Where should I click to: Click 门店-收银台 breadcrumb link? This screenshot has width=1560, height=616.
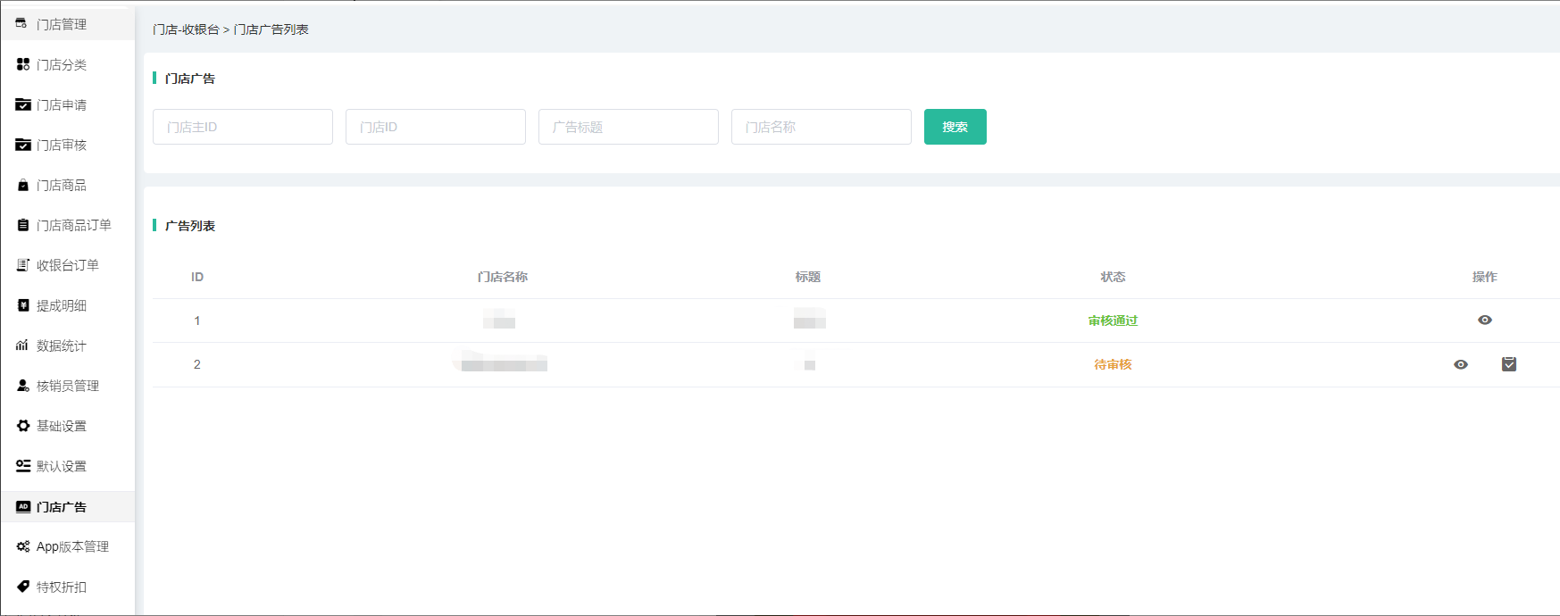click(x=186, y=29)
